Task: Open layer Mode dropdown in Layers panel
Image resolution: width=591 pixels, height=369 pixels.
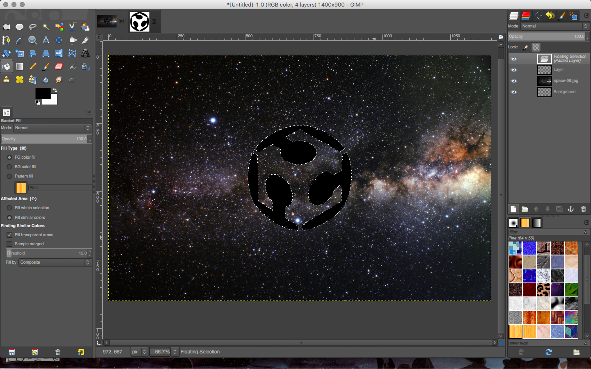Action: coord(555,26)
